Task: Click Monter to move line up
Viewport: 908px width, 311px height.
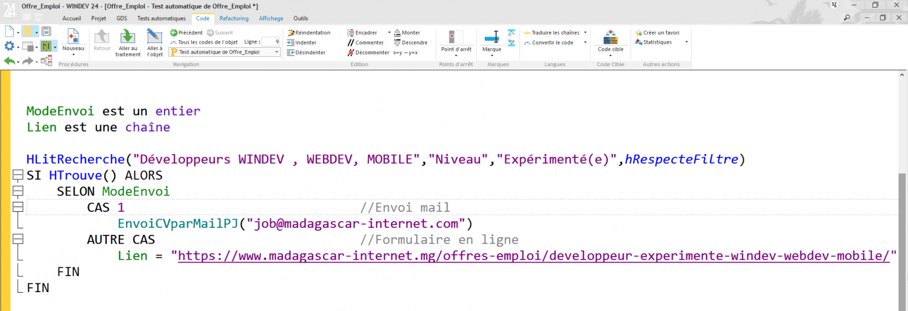Action: tap(407, 32)
